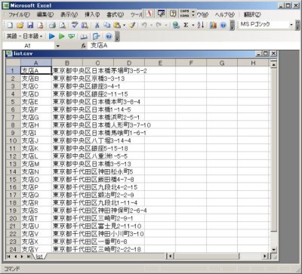Image resolution: width=302 pixels, height=274 pixels.
Task: Click the Print icon in toolbar
Action: coord(52,25)
